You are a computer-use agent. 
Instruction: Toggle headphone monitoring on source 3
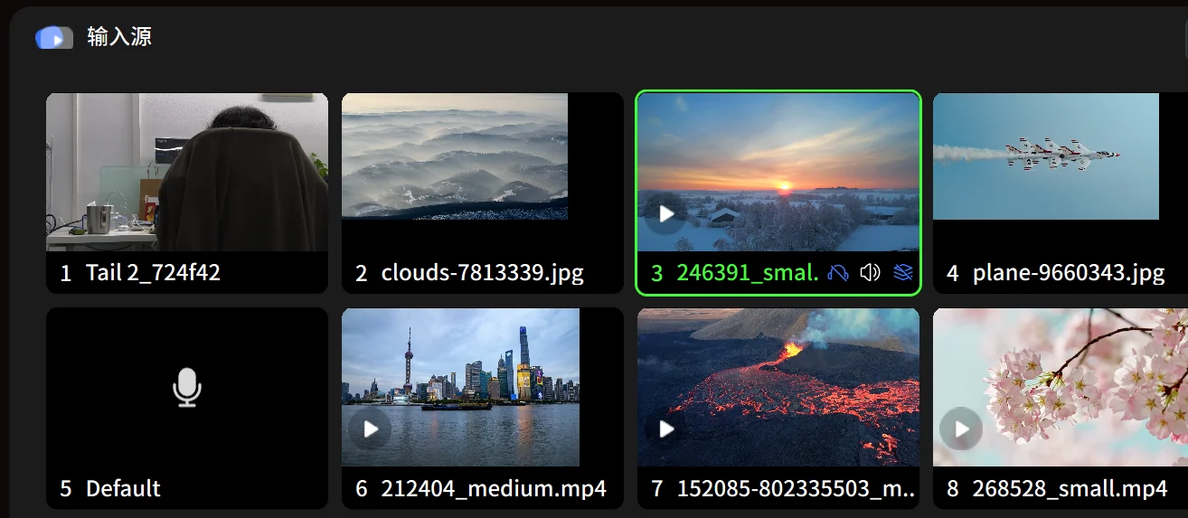point(838,272)
